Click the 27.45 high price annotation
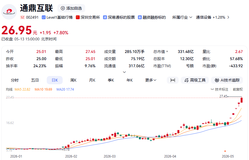This screenshot has width=249, height=160. [223, 96]
